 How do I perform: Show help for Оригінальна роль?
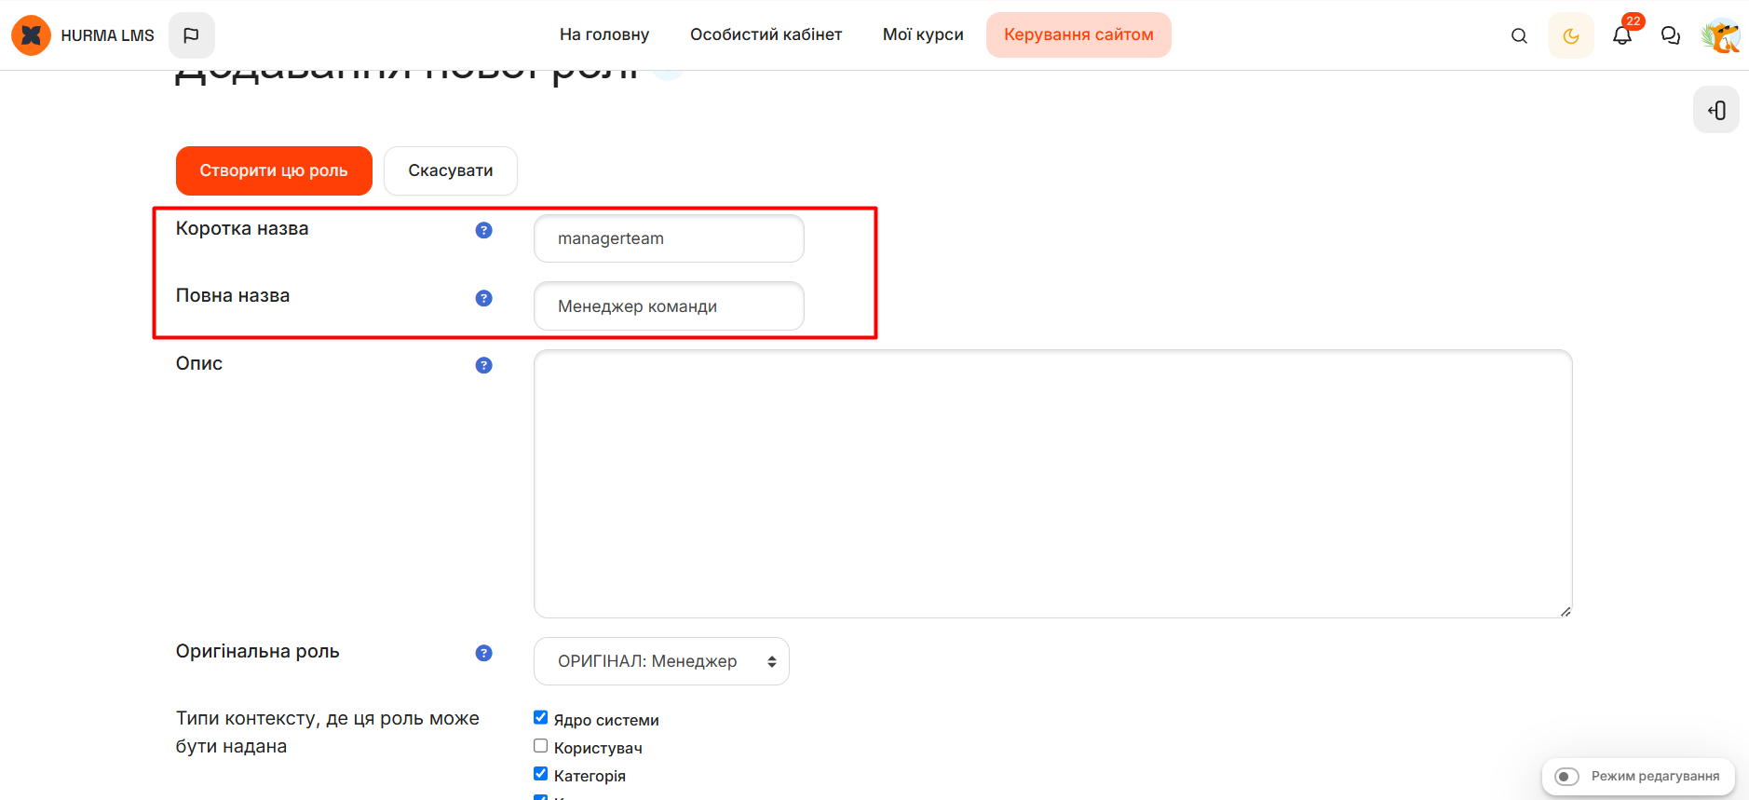pos(483,653)
